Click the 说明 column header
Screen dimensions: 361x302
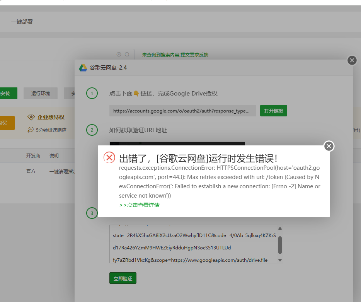[54, 156]
